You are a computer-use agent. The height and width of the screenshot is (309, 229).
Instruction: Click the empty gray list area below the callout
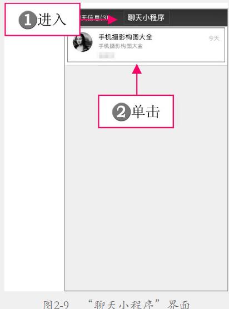[146, 207]
